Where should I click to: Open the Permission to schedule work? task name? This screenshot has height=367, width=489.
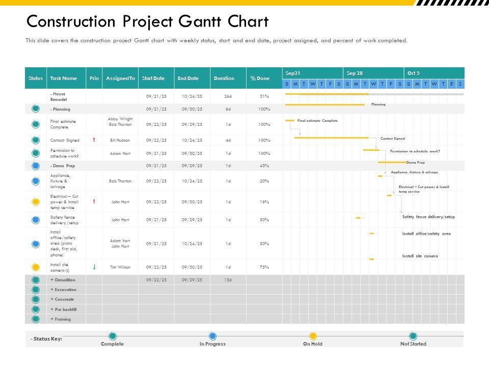(x=62, y=153)
